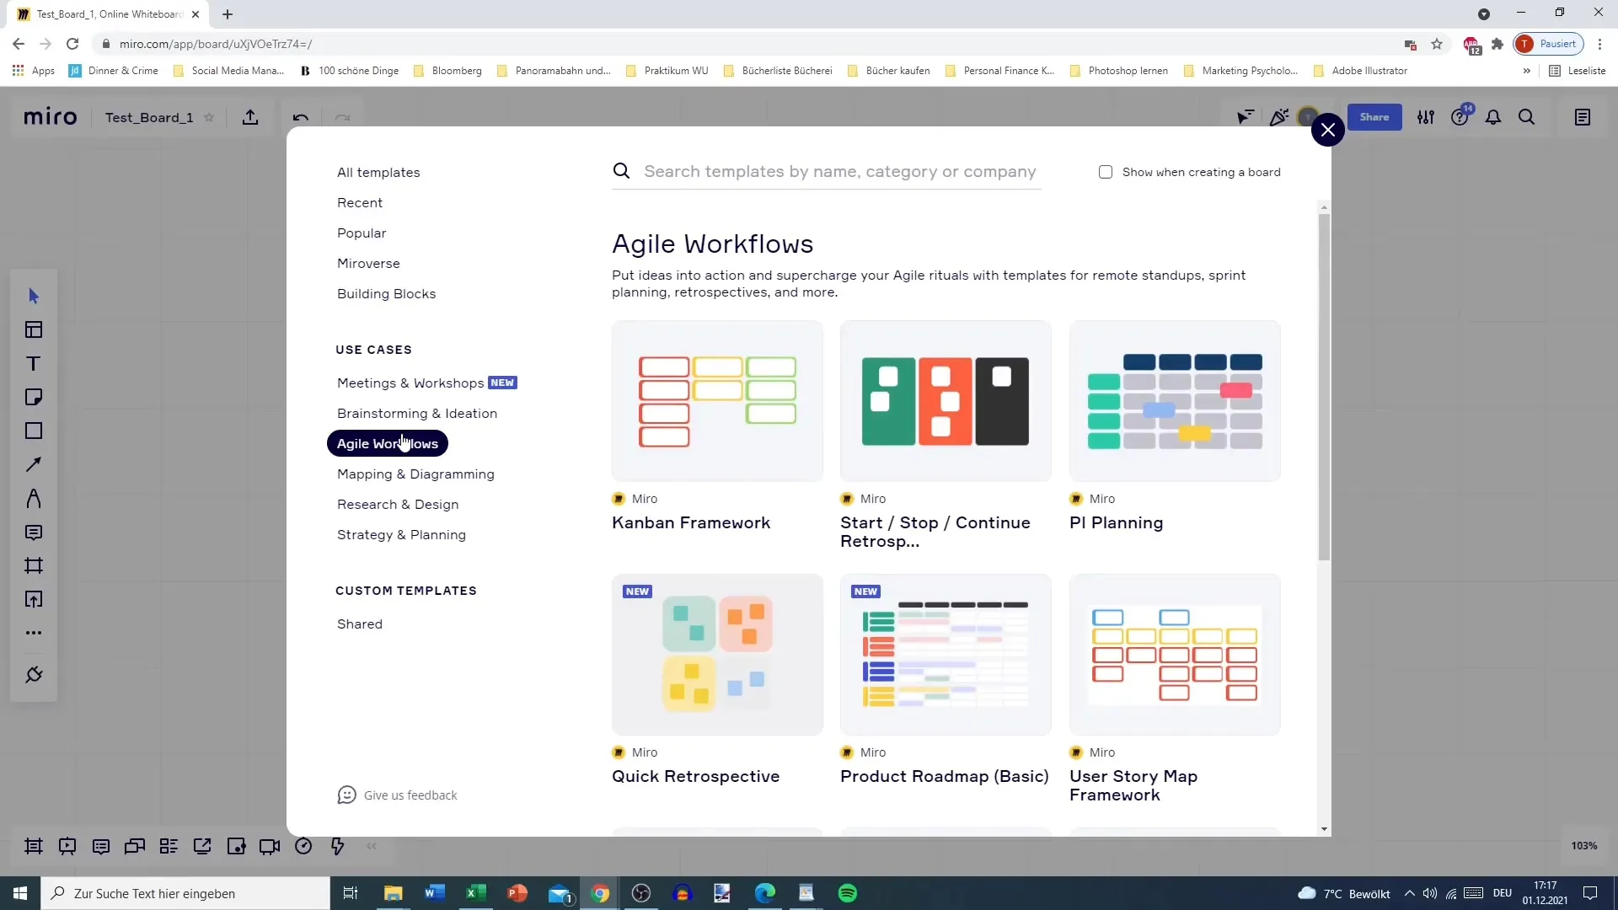Open the Sticky Notes tool

coord(34,398)
